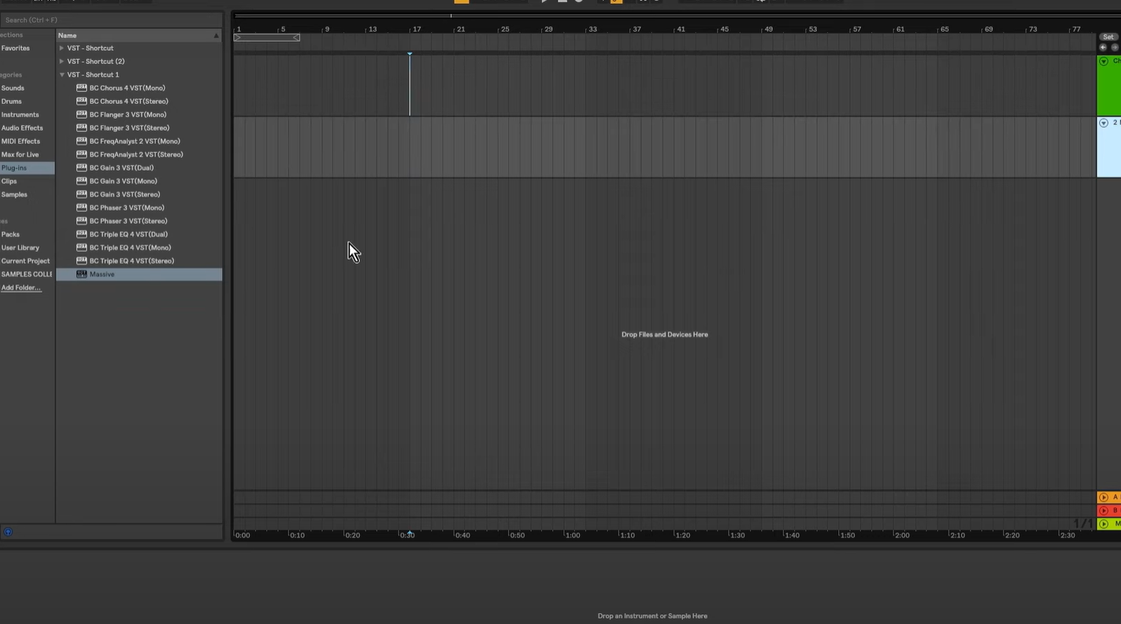Collapse the VST - Shortcut 1 folder
This screenshot has height=624, width=1121.
[x=61, y=74]
